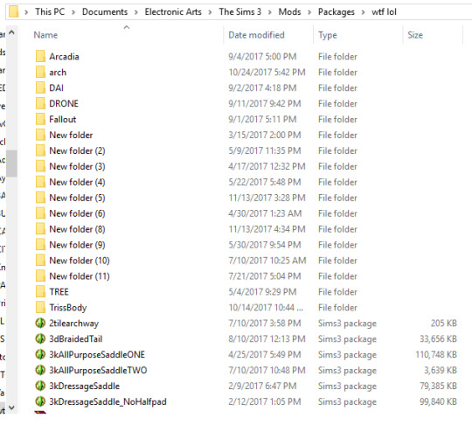Click File folder type for DRONE
The width and height of the screenshot is (472, 425).
337,103
